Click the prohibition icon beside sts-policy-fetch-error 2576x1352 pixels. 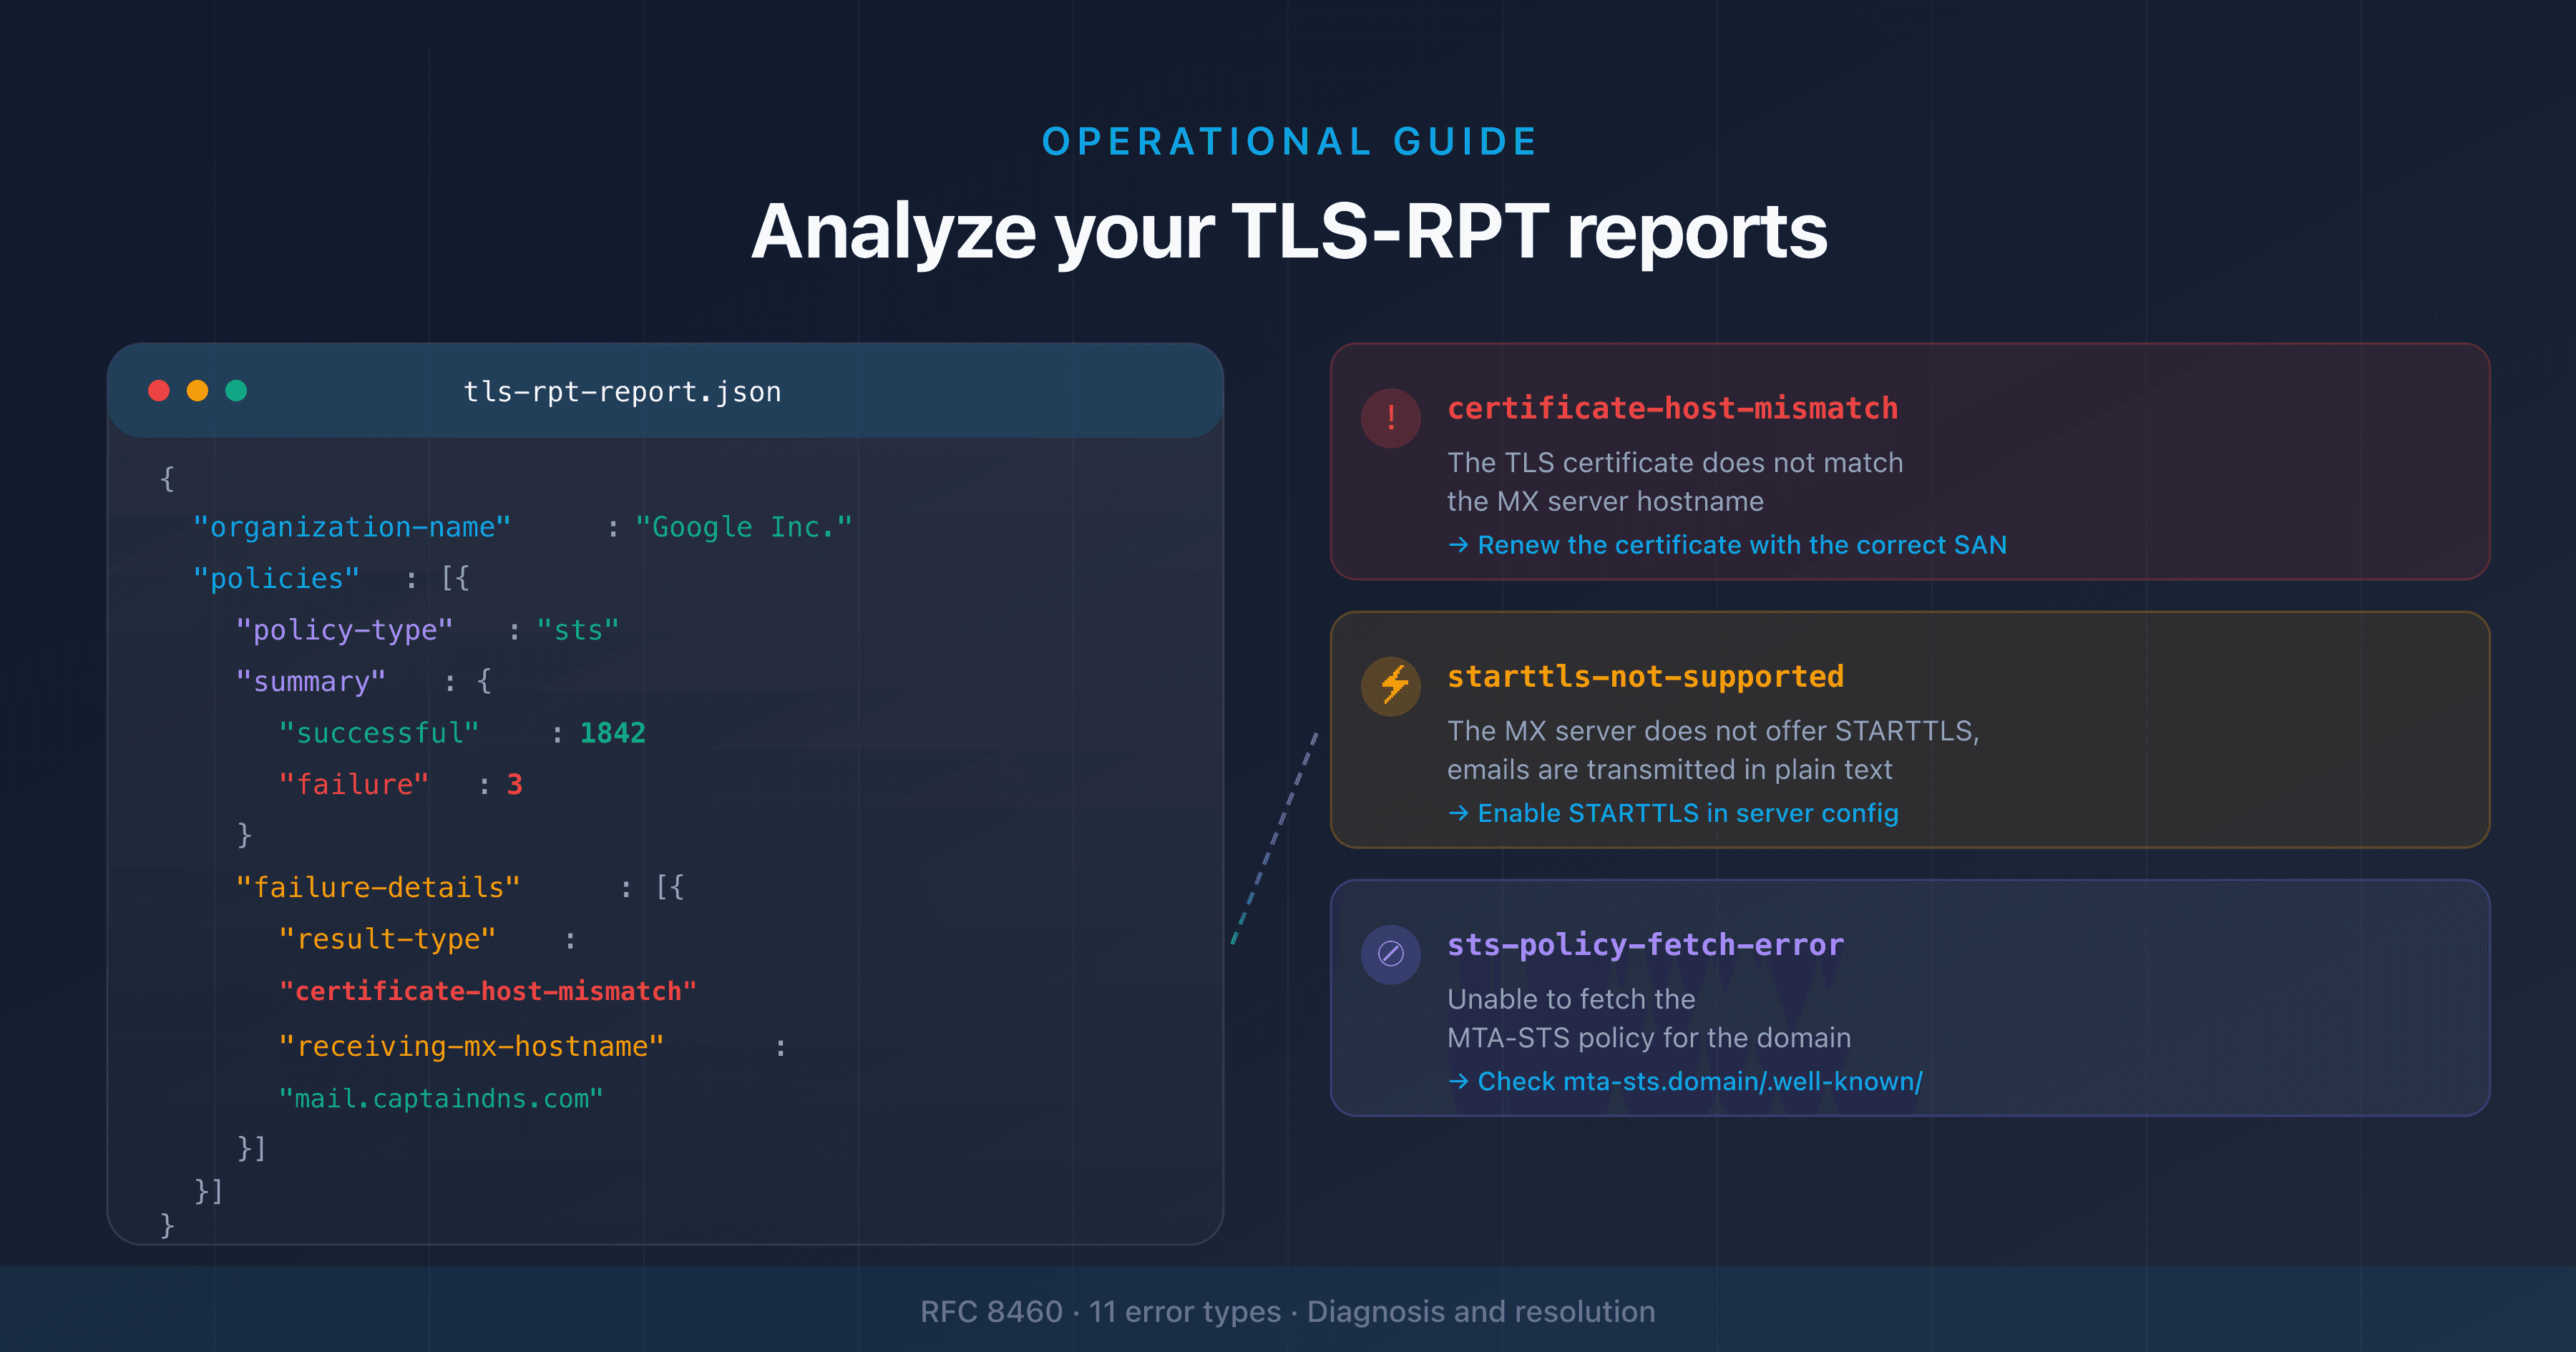pos(1391,954)
